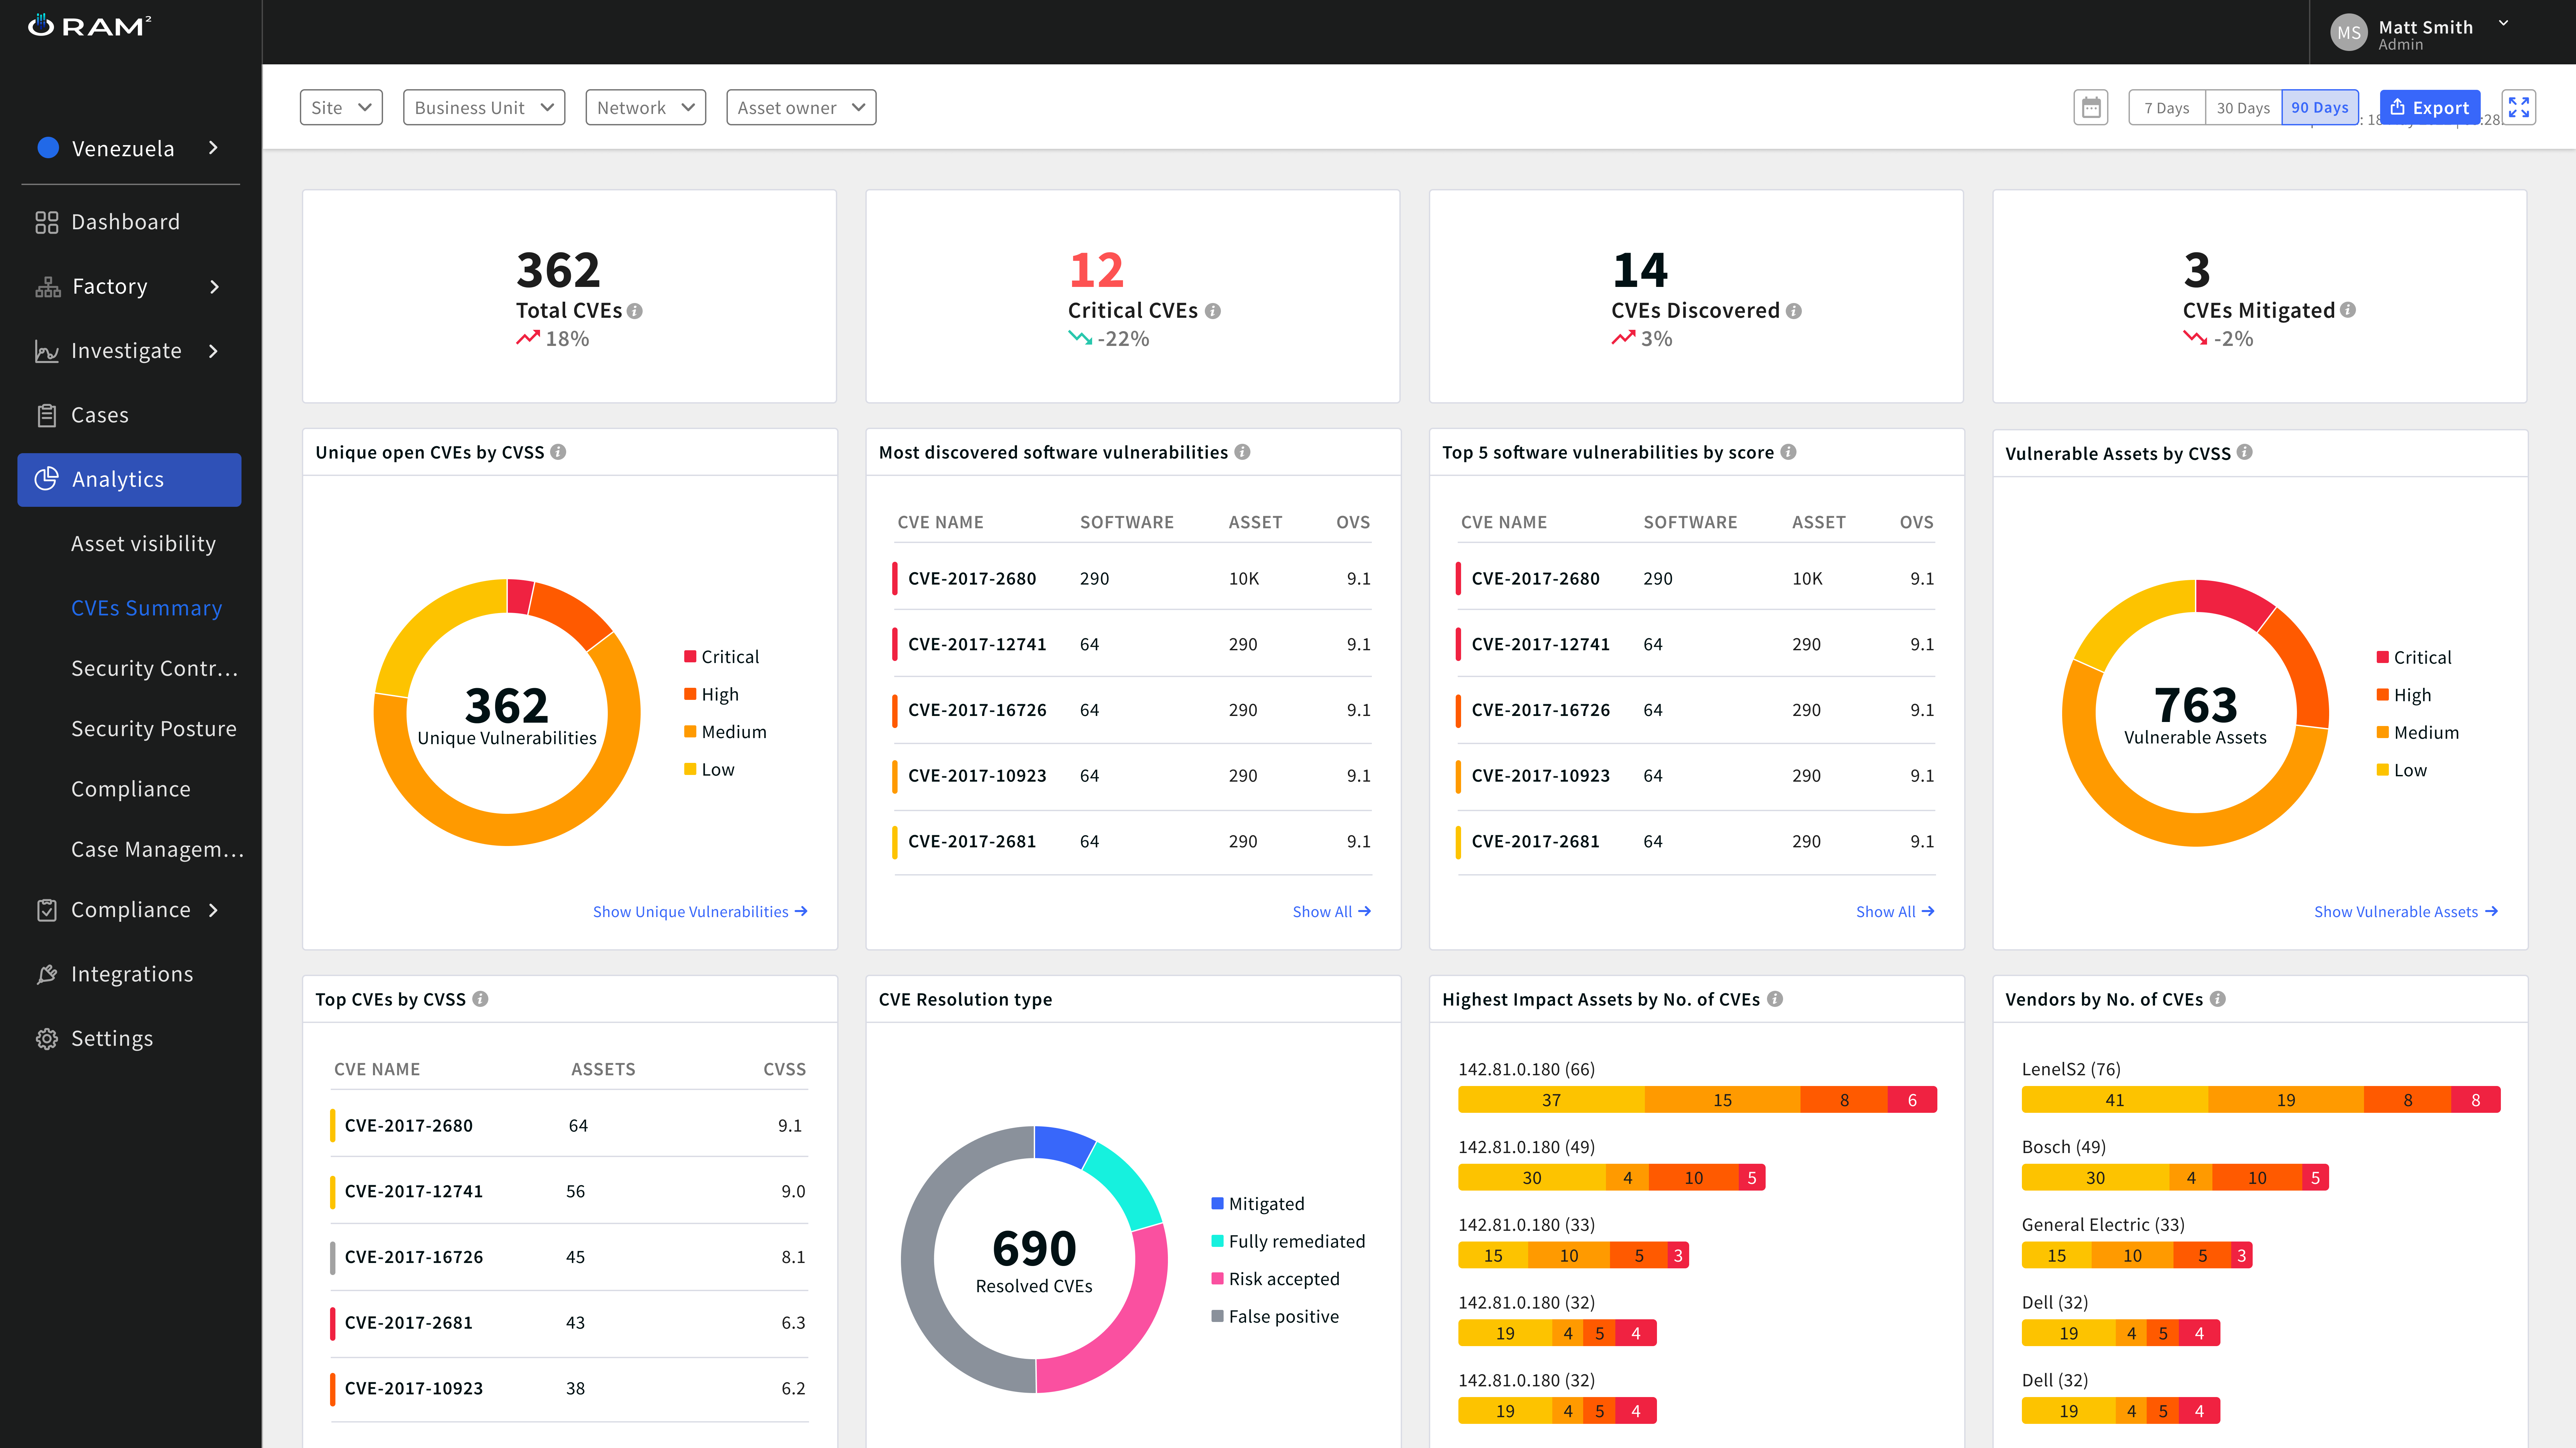Click the blue Venezuela site dot
The height and width of the screenshot is (1448, 2576).
48,148
